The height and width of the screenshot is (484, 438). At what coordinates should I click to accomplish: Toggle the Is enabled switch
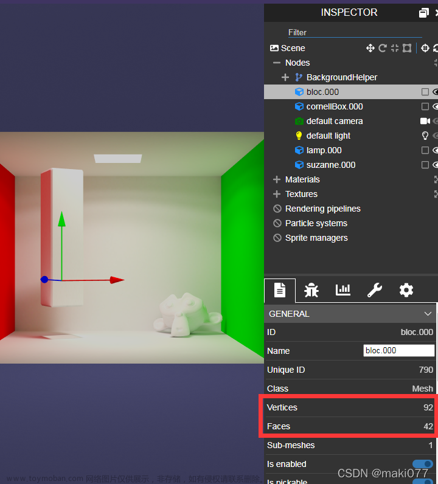[423, 464]
